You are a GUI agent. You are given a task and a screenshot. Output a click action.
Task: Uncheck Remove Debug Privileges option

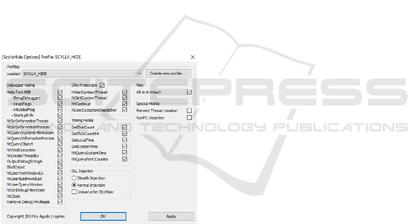(x=60, y=202)
